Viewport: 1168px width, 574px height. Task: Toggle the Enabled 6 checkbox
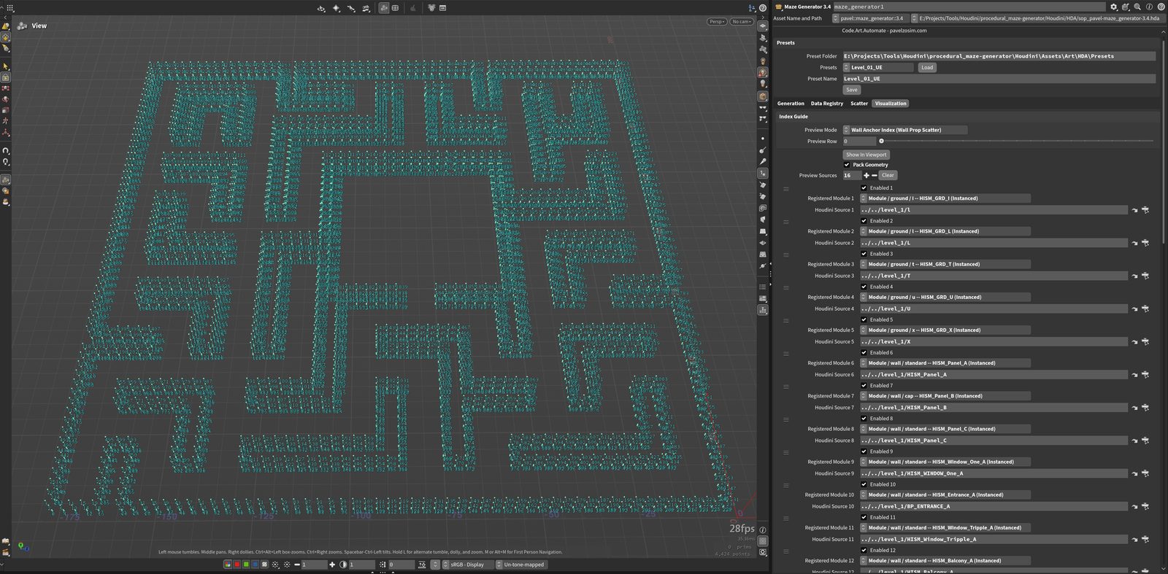[864, 352]
